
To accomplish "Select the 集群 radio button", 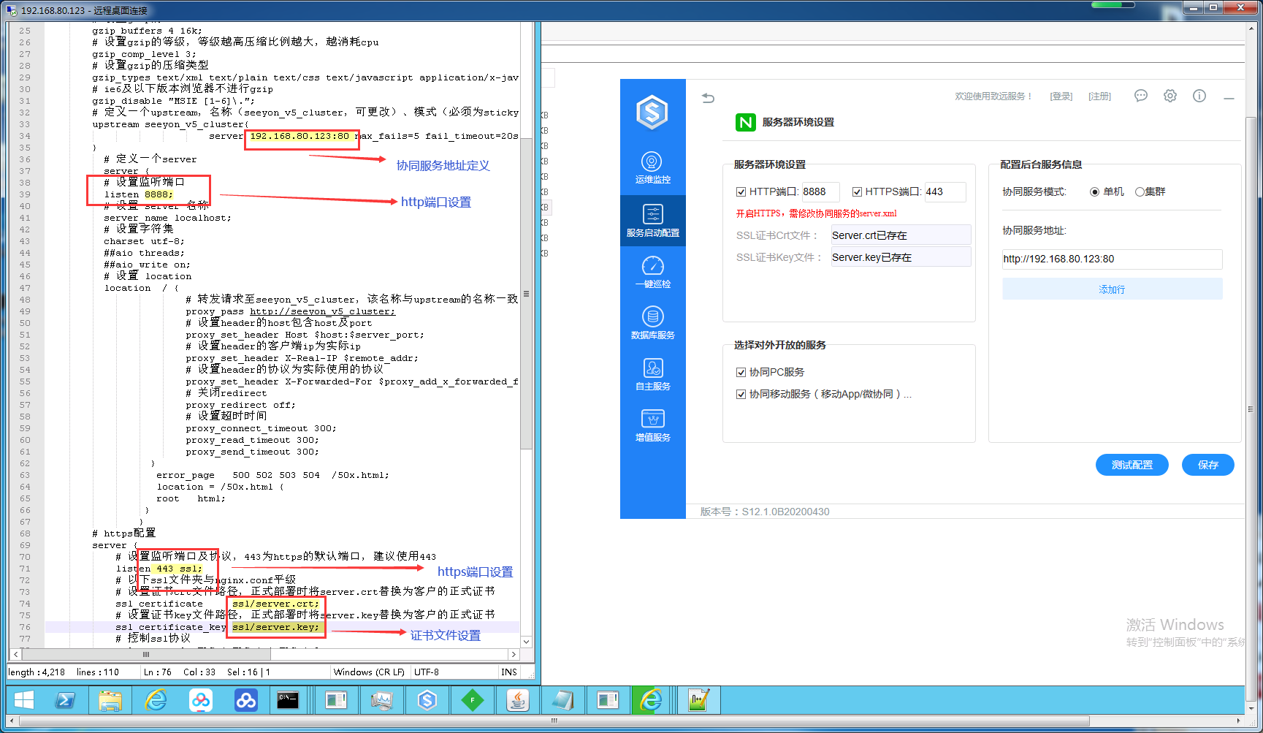I will click(x=1140, y=192).
